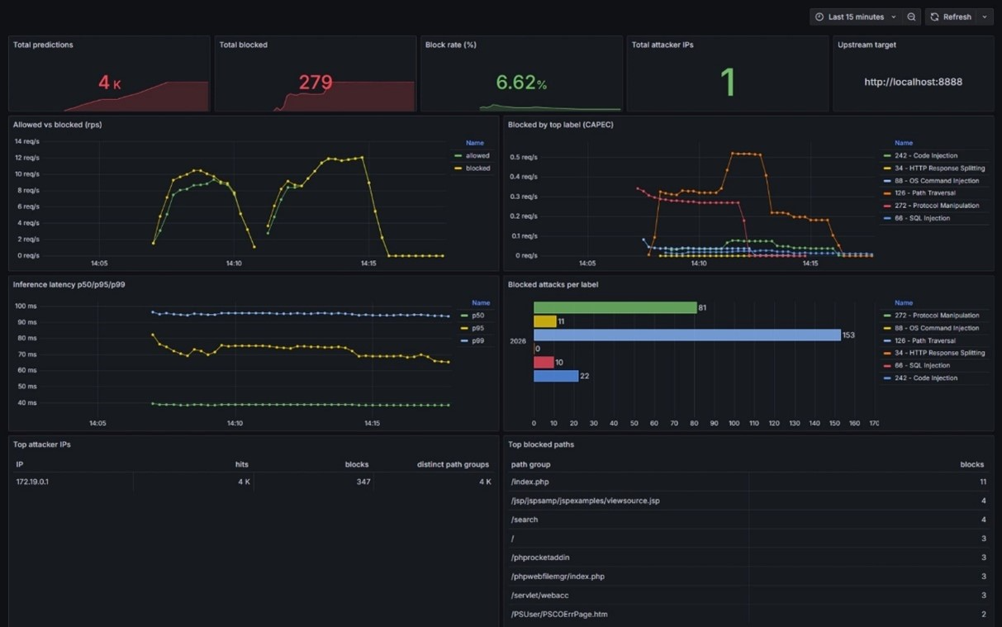Click the yellow OS Command Injection bar labeled 11
Image resolution: width=1002 pixels, height=627 pixels.
[x=545, y=321]
